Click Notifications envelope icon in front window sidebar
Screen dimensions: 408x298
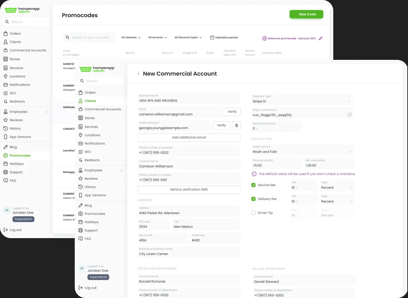(x=80, y=144)
